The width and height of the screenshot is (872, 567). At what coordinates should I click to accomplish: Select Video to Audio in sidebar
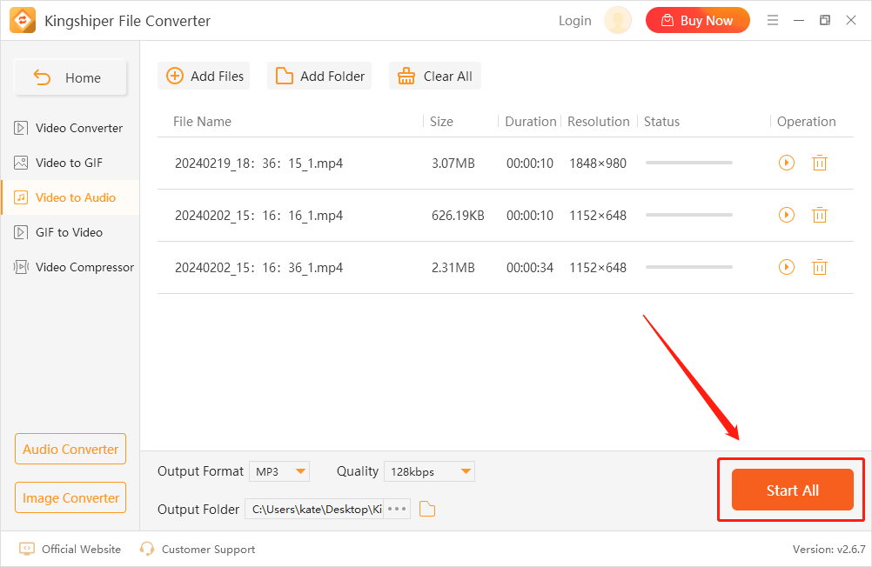[70, 197]
